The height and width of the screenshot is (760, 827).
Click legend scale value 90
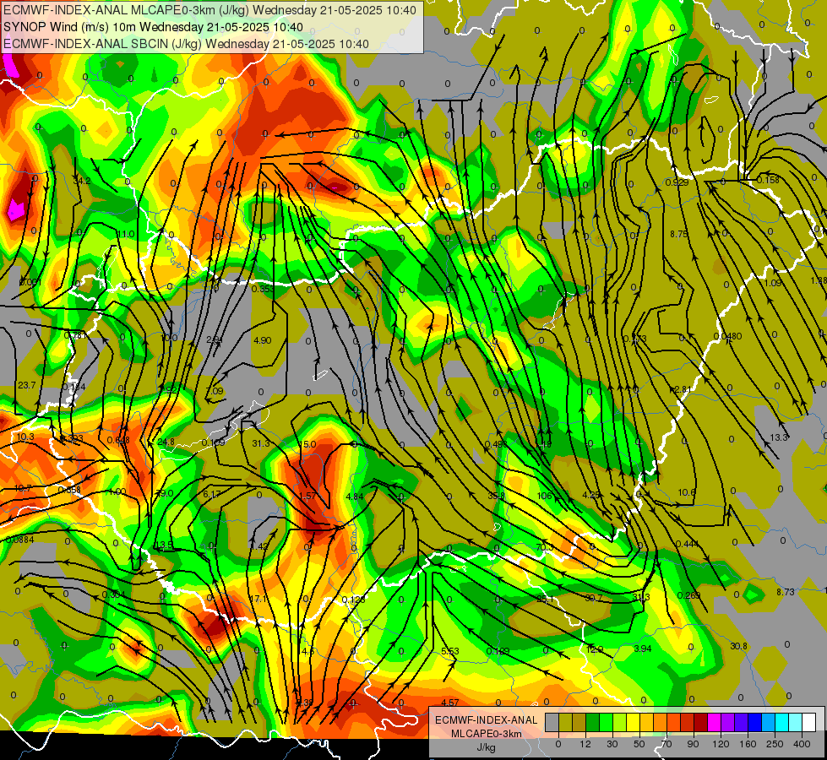click(693, 744)
